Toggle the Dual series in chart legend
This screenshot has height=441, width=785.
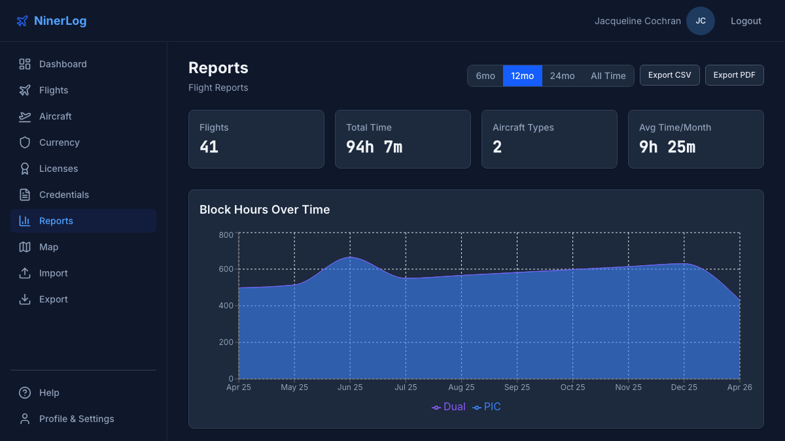point(449,407)
